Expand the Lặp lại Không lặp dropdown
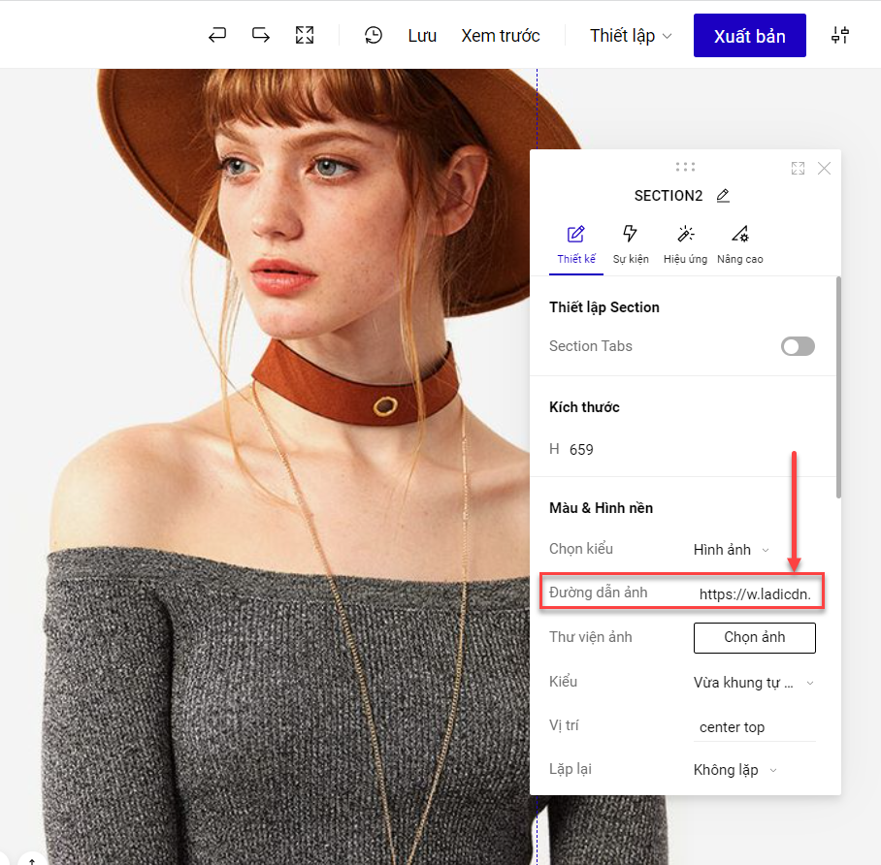This screenshot has height=865, width=881. click(x=735, y=770)
